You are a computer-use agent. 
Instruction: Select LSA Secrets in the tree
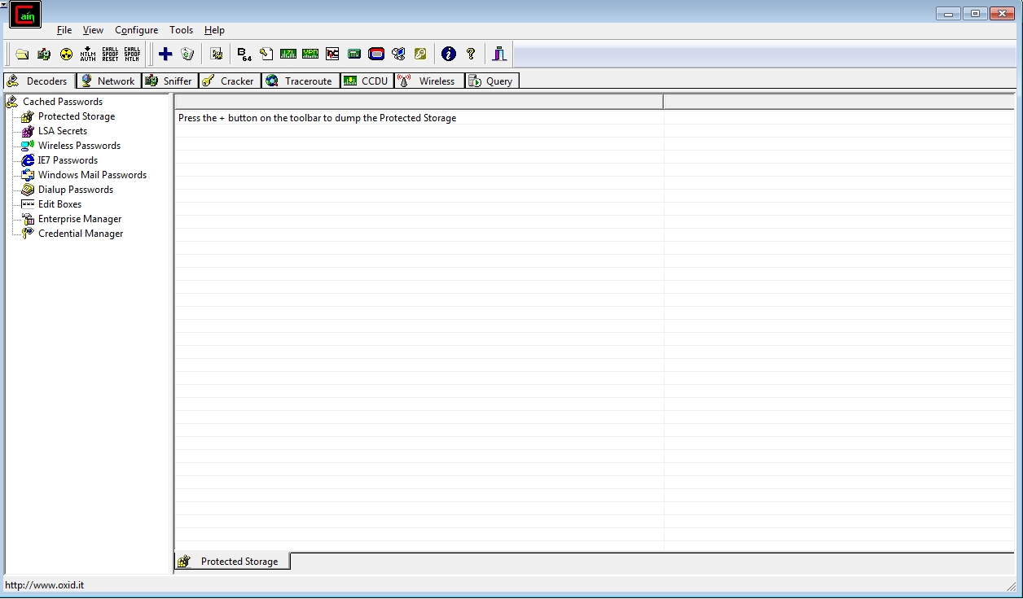pyautogui.click(x=62, y=131)
